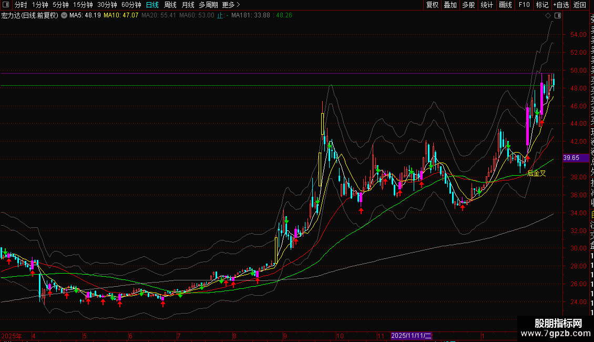The width and height of the screenshot is (594, 342).
Task: Toggle the side panel icon beside the diamond
Action: 558,16
